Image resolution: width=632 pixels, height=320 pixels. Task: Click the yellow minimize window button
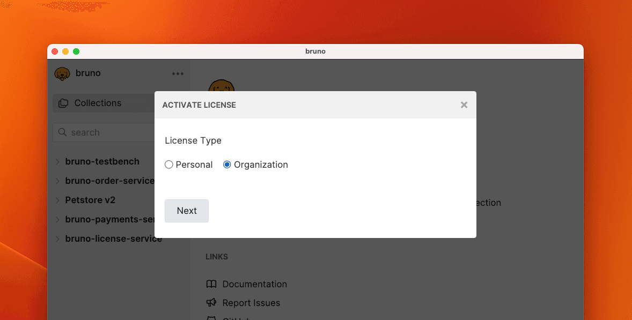(65, 51)
